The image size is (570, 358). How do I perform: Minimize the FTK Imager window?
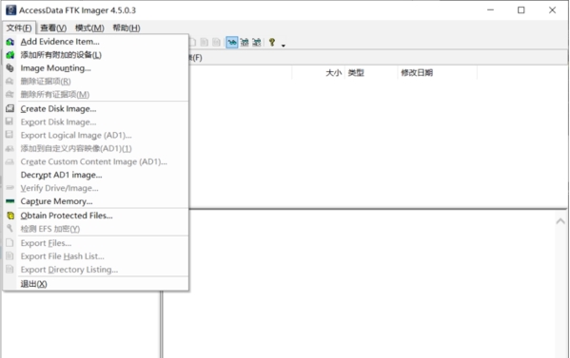click(490, 10)
